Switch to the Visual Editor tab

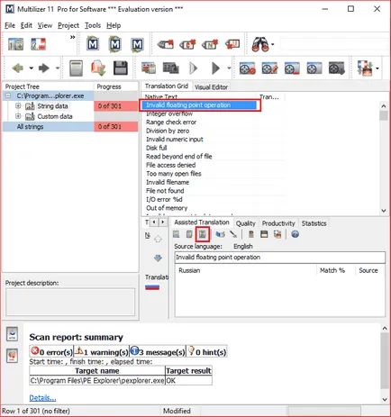(x=211, y=87)
